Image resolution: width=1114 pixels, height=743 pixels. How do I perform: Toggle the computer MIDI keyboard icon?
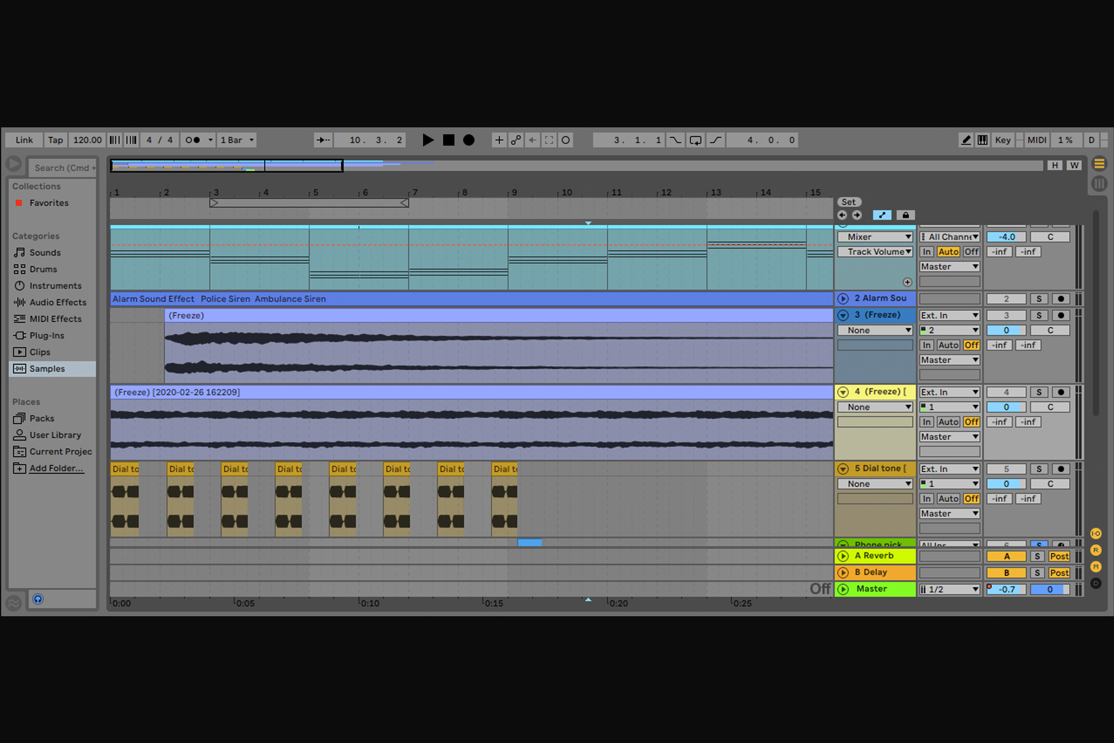coord(983,140)
